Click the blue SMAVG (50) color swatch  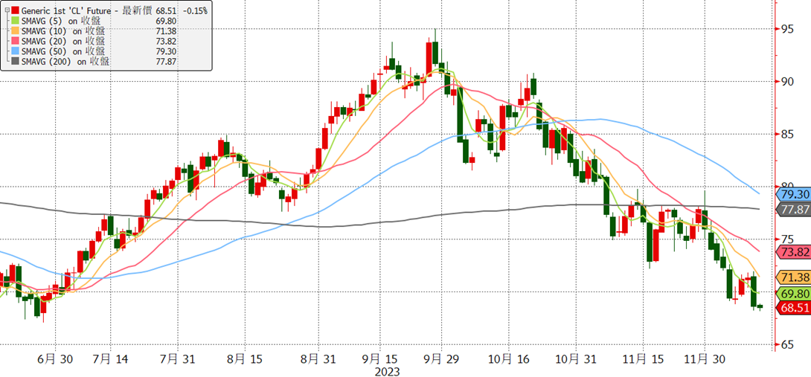click(14, 51)
